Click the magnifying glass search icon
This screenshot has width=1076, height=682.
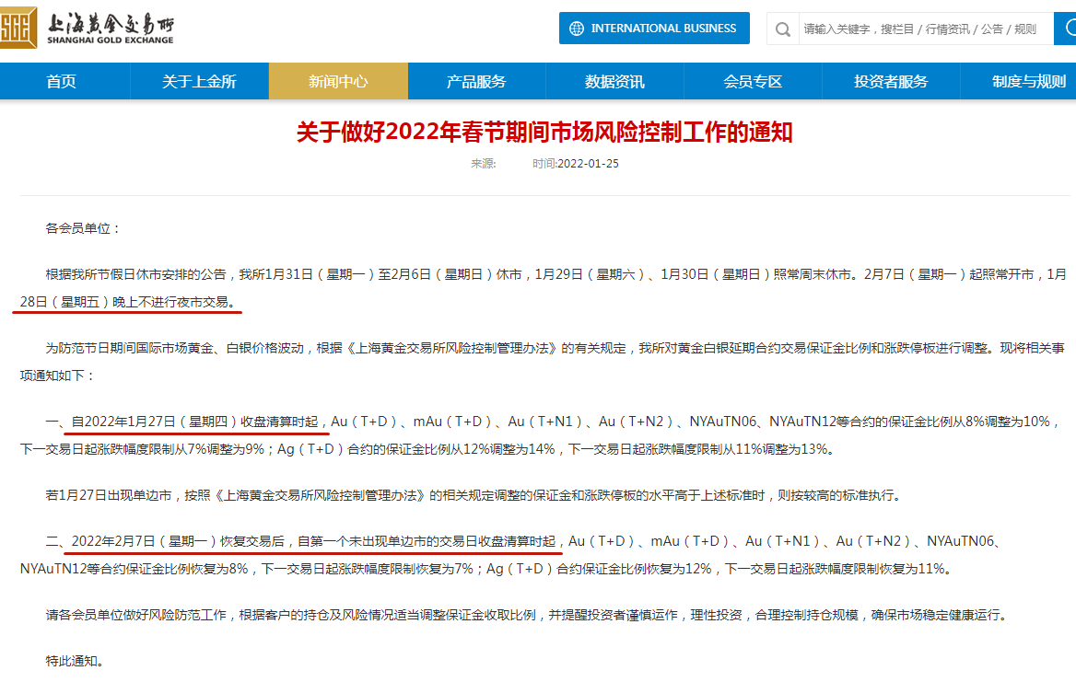[x=782, y=29]
